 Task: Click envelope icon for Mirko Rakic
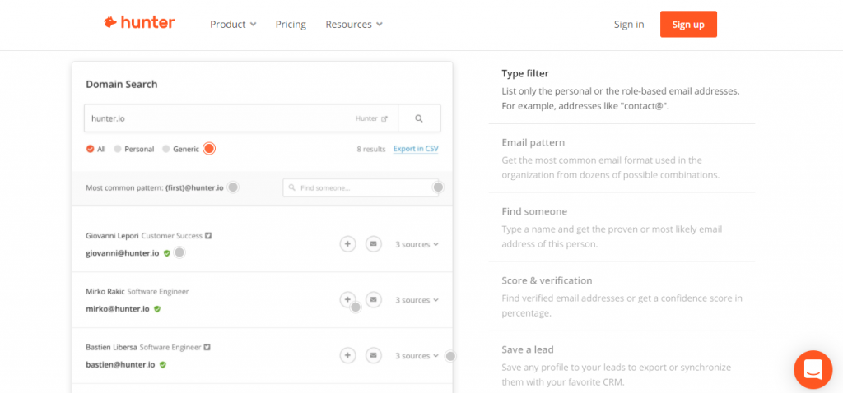point(374,299)
